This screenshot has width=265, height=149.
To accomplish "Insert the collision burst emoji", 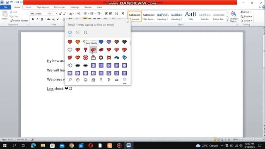I will [109, 58].
